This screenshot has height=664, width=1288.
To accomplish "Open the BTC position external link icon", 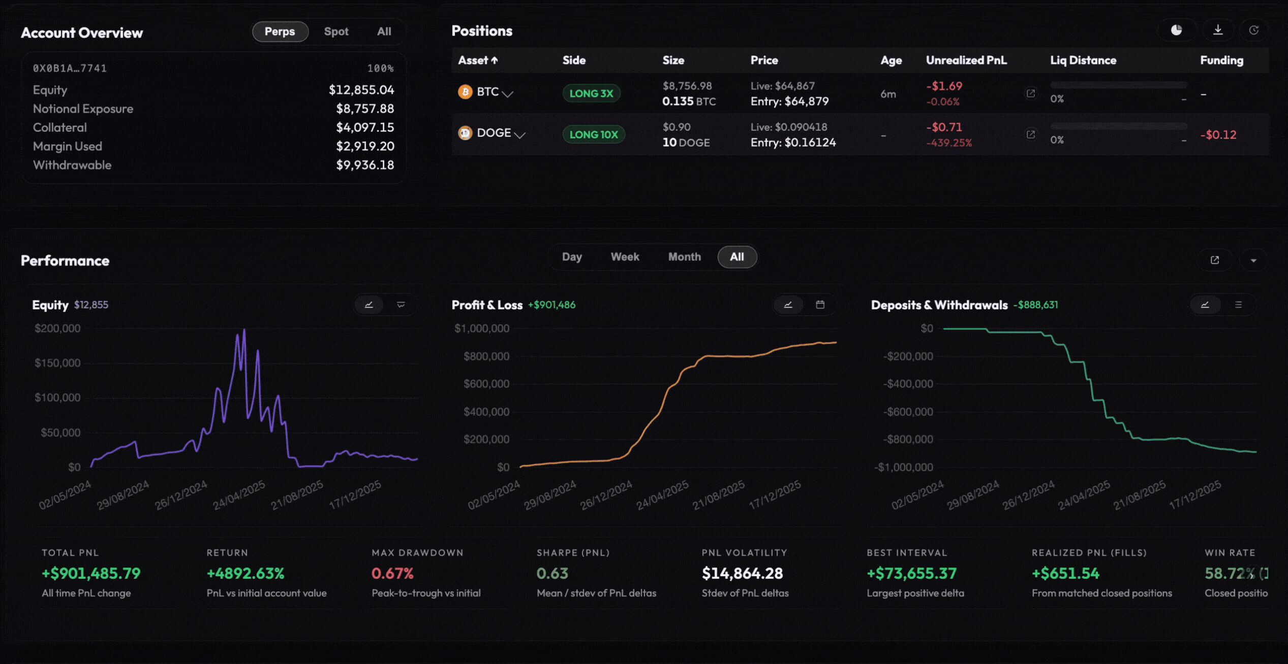I will 1031,93.
